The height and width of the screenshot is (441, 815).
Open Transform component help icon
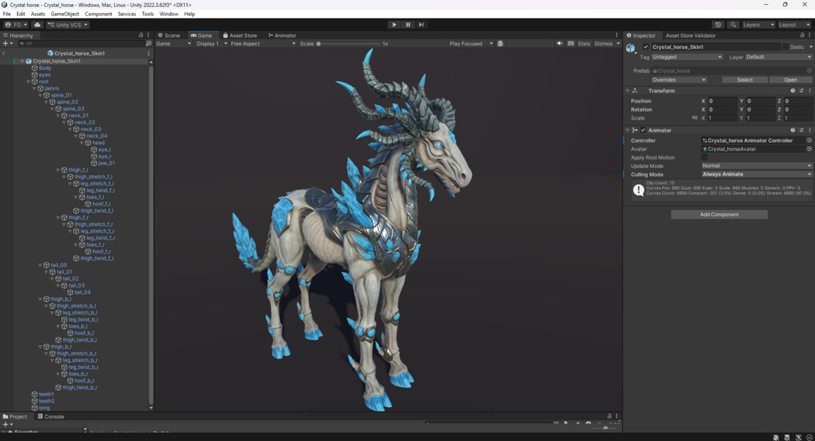click(x=793, y=90)
